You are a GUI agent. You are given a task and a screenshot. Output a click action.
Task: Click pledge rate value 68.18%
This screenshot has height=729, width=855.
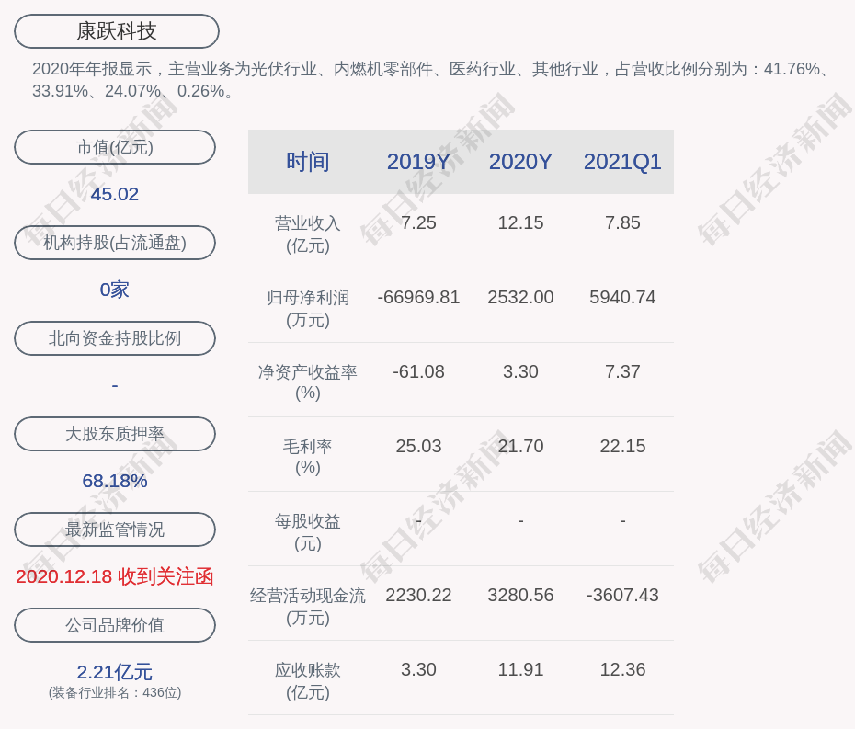click(115, 481)
